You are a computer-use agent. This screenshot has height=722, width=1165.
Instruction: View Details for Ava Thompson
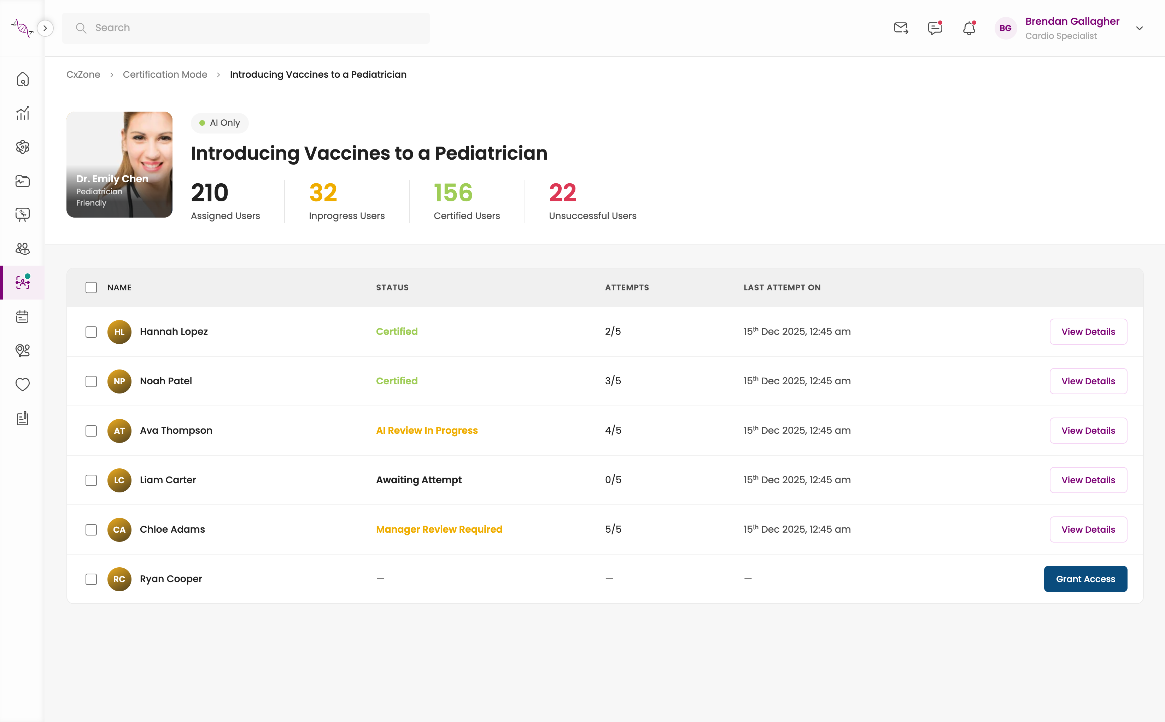pos(1088,431)
